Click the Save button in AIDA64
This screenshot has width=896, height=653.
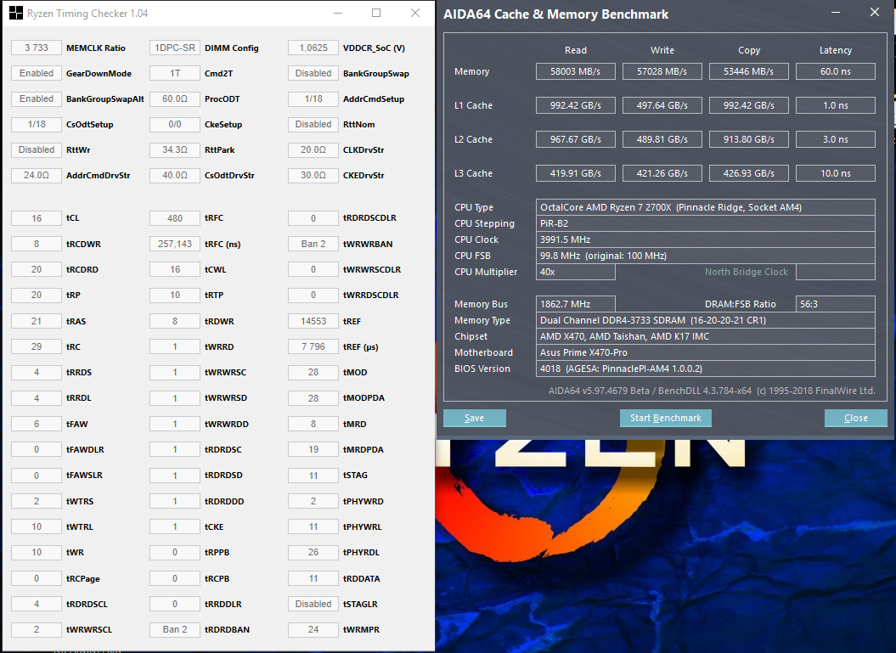tap(474, 418)
